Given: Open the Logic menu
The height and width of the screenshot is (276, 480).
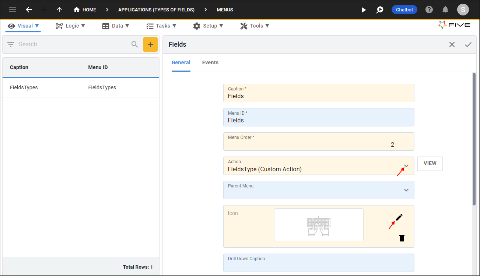Looking at the screenshot, I should pyautogui.click(x=70, y=26).
